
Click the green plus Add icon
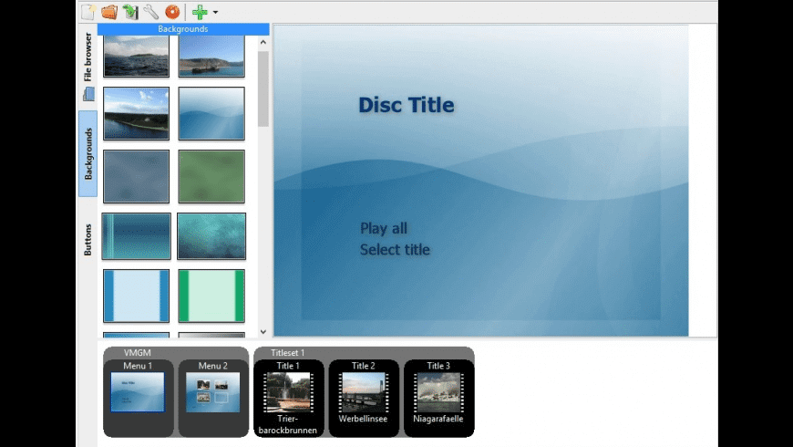(x=200, y=12)
